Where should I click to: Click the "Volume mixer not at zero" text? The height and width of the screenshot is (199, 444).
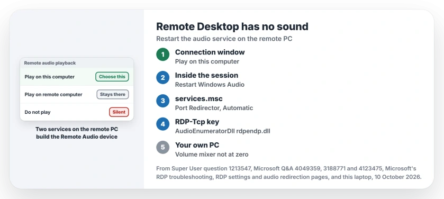click(x=212, y=154)
